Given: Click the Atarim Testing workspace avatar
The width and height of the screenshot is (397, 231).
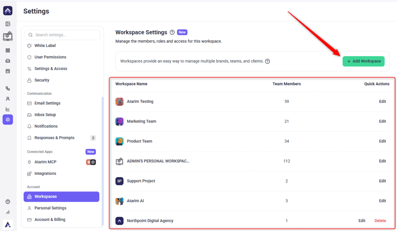Looking at the screenshot, I should (x=119, y=102).
